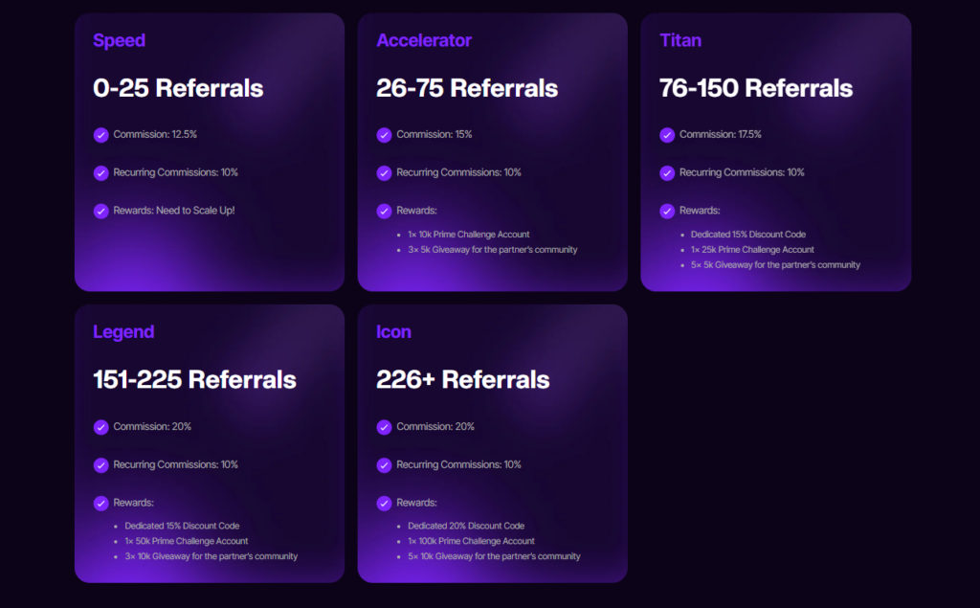Click the 226+ Referrals heading

tap(462, 380)
